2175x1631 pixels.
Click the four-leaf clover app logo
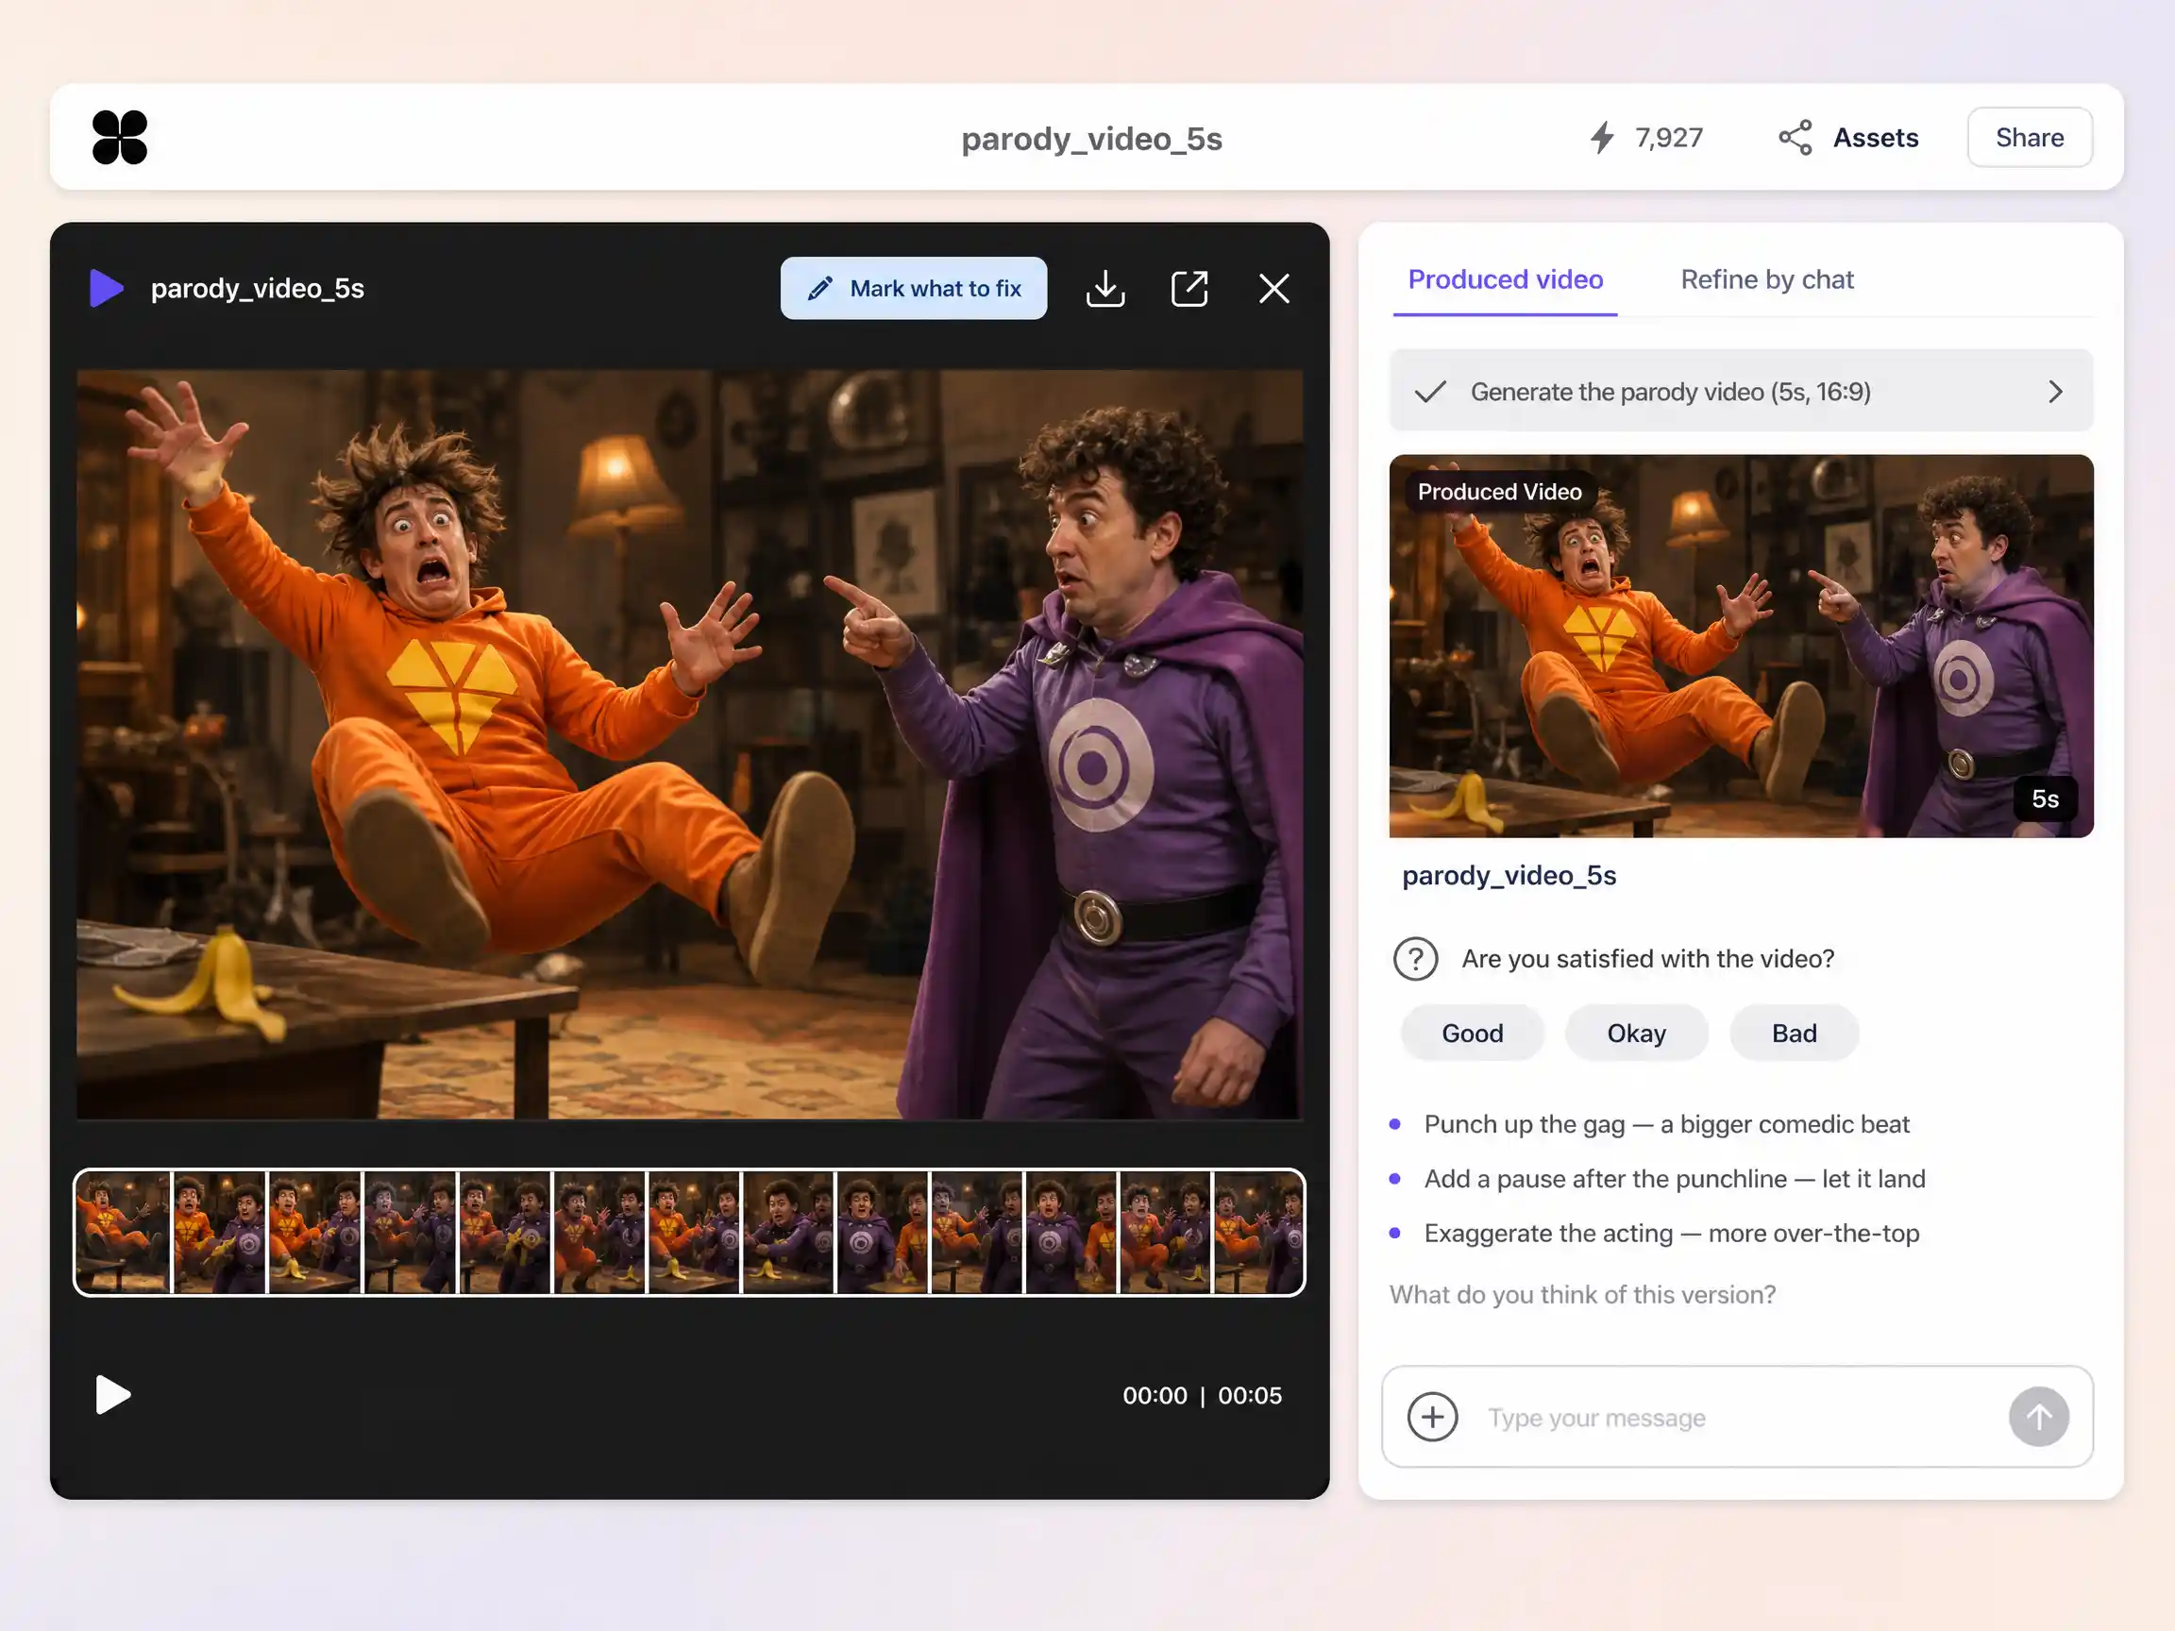(120, 137)
